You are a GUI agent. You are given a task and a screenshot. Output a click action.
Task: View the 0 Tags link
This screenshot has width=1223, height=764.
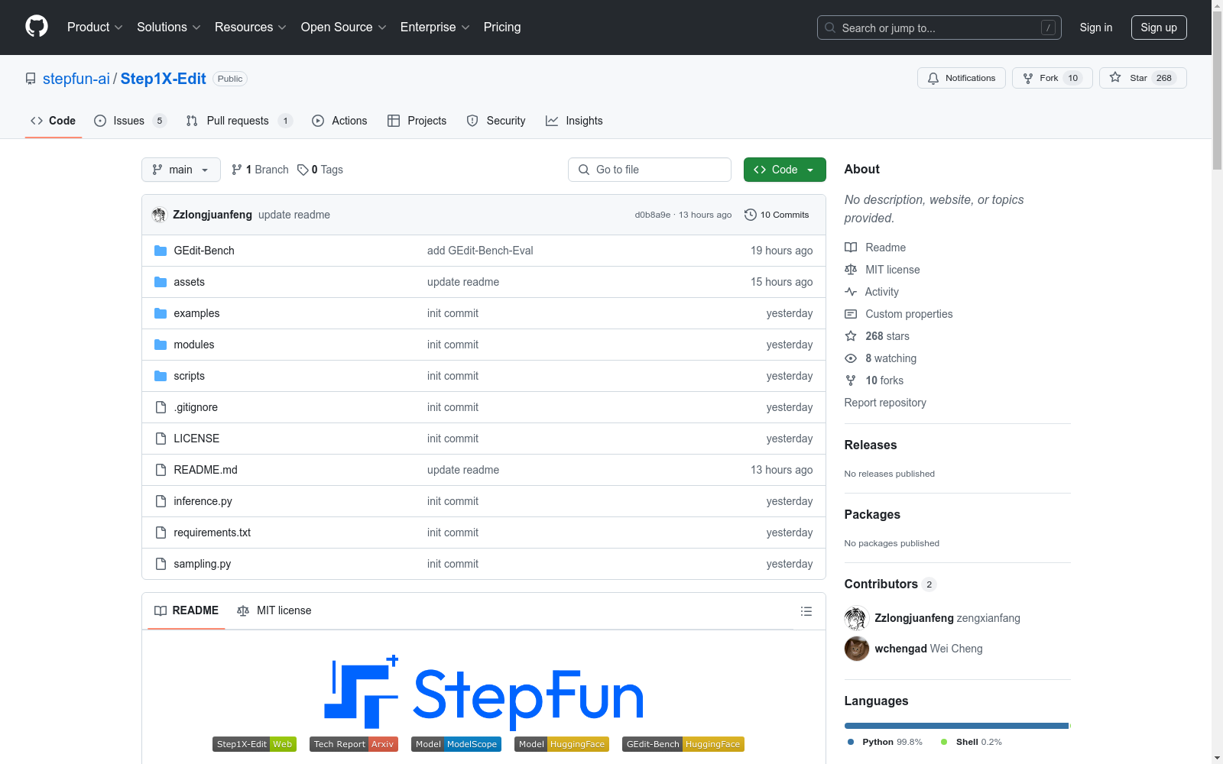coord(320,170)
